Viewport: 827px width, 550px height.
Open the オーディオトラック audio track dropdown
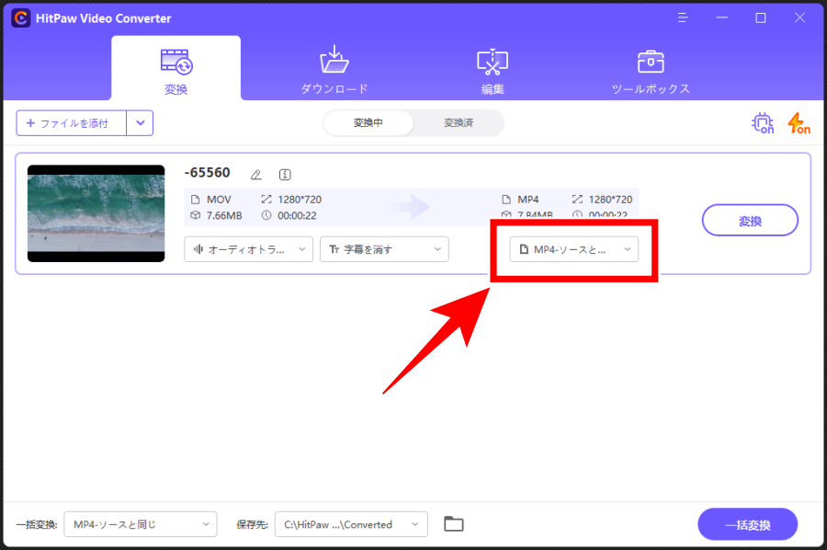click(x=248, y=249)
